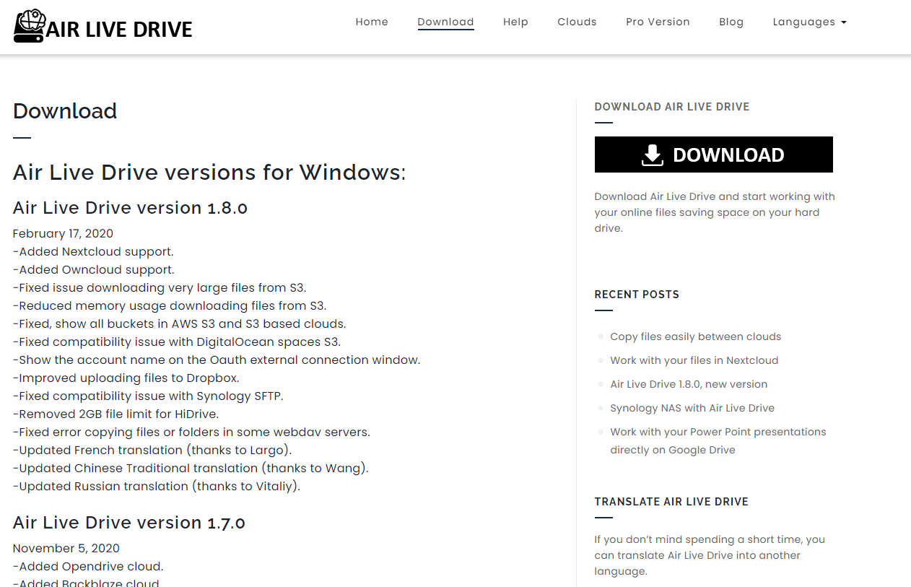Viewport: 911px width, 587px height.
Task: Click the 'February 17, 2020' date
Action: coord(63,233)
